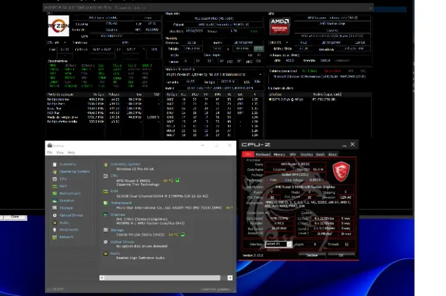Click the green CPU temperature indicator icon
Screen dimensions: 446x296
[x=178, y=180]
